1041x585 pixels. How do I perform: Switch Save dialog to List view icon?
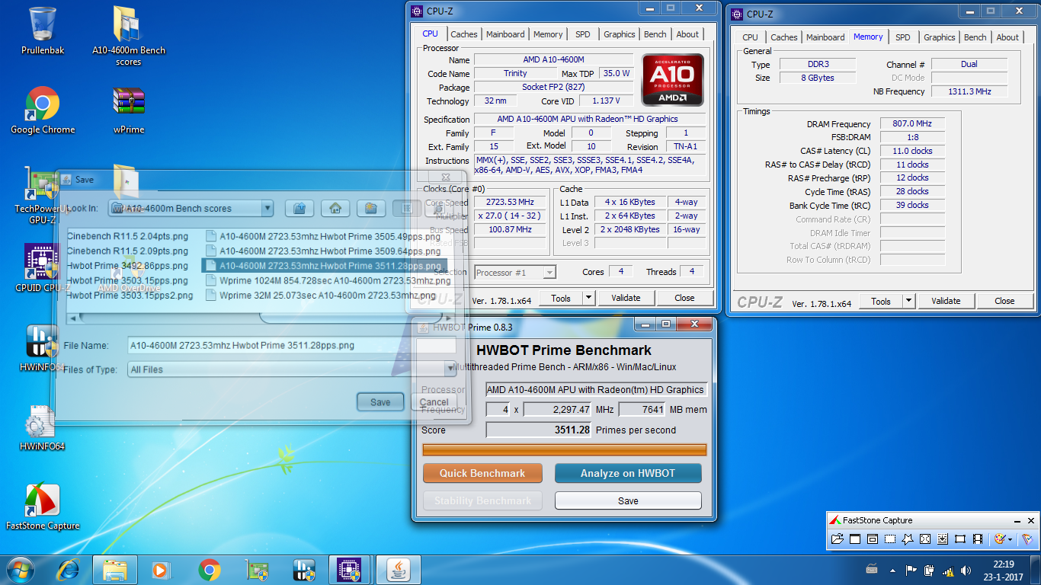coord(407,208)
